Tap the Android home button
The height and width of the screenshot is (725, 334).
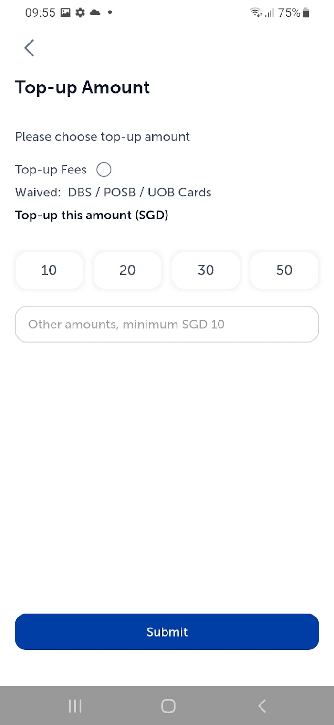pos(168,706)
